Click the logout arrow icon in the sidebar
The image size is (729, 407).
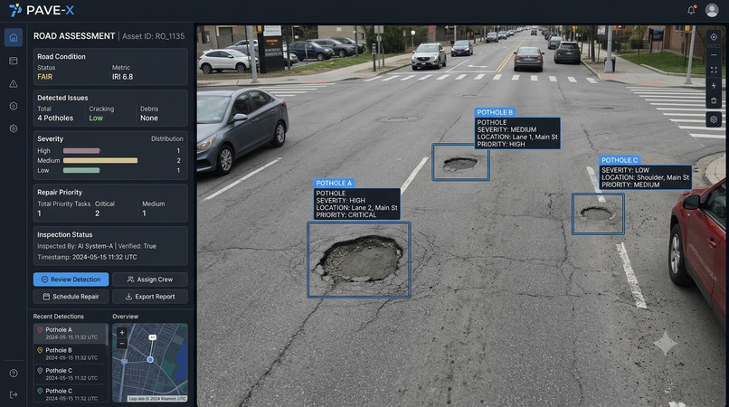pyautogui.click(x=14, y=394)
